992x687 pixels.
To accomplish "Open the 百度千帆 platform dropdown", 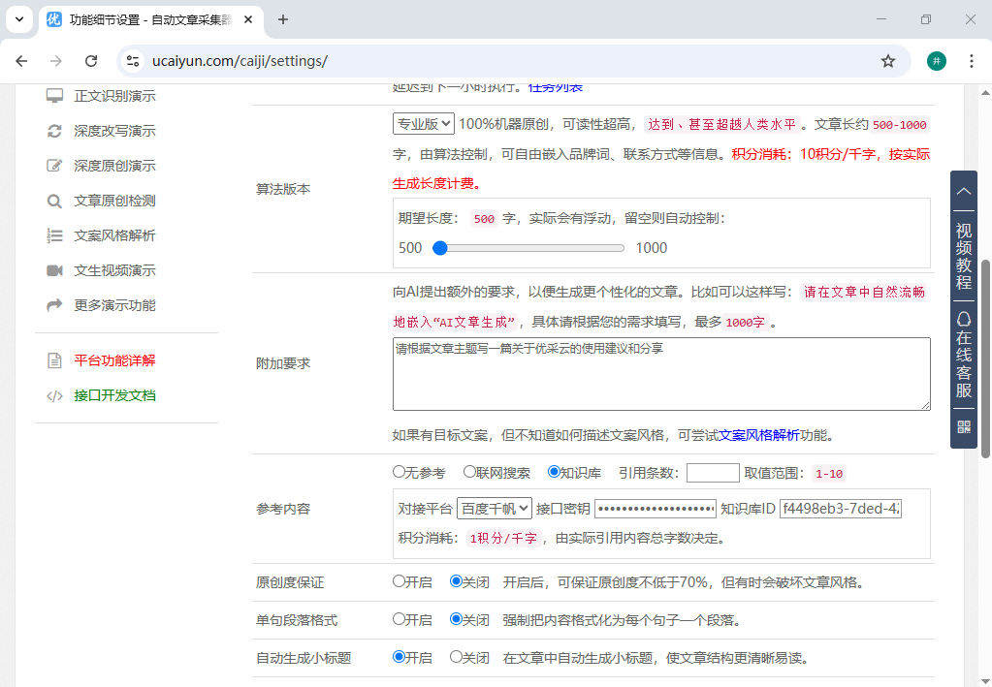I will (x=495, y=508).
